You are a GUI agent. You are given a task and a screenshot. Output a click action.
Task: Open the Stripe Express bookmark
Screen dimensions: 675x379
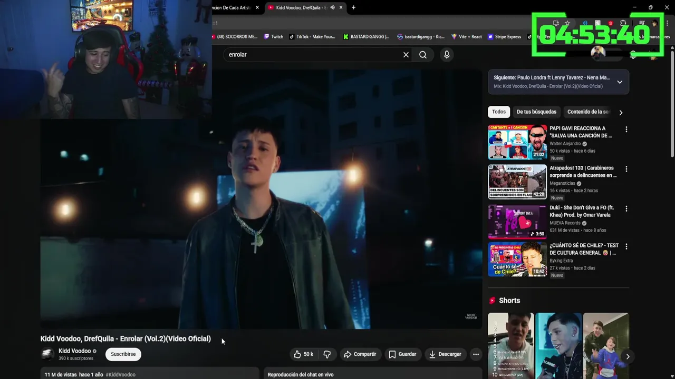(505, 37)
